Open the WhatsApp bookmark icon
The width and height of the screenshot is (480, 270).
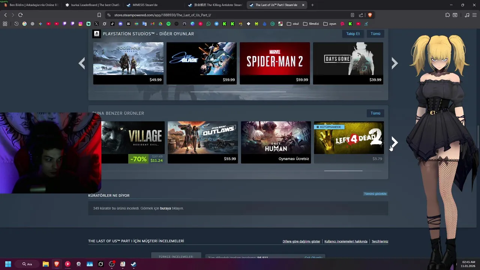point(208,24)
